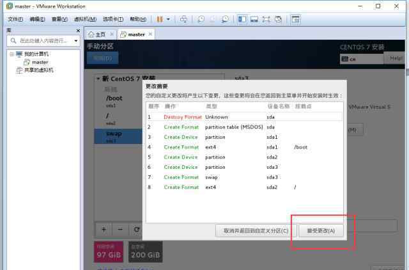
Task: Click the full screen mode icon
Action: [x=266, y=19]
